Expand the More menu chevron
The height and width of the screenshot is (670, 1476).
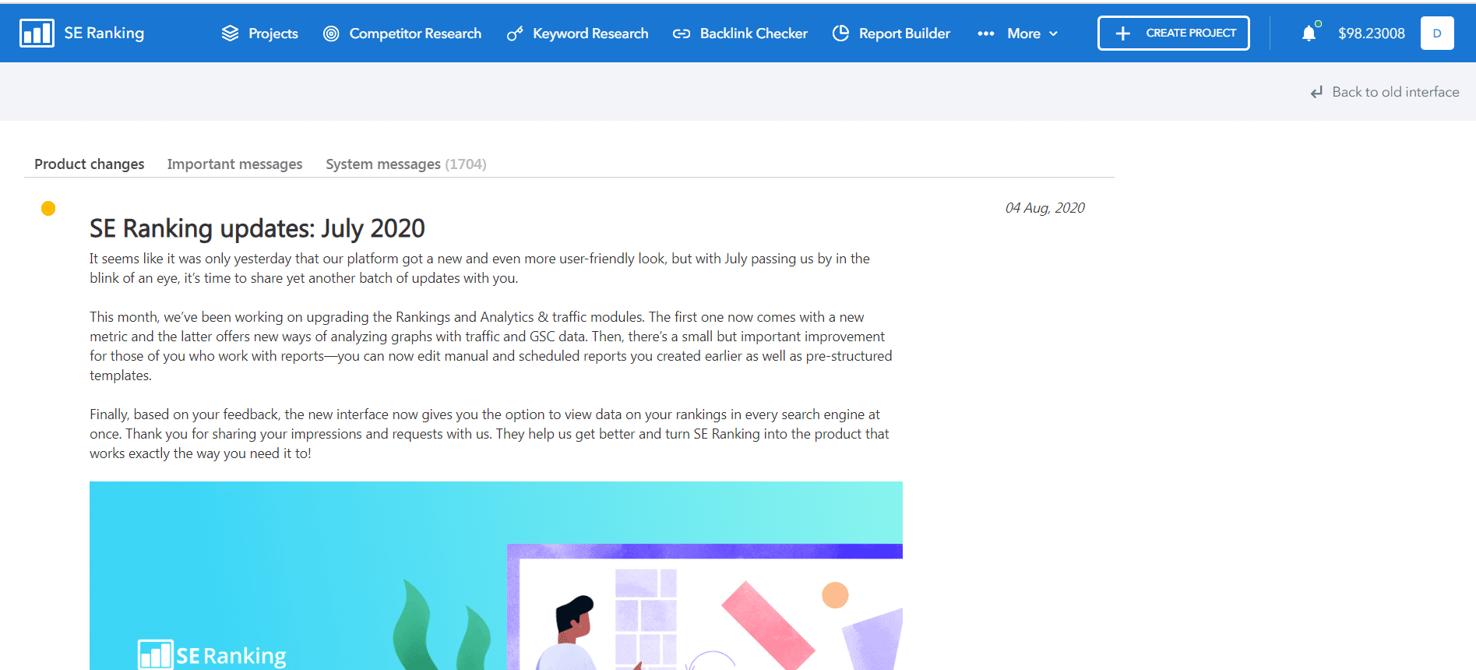1053,33
